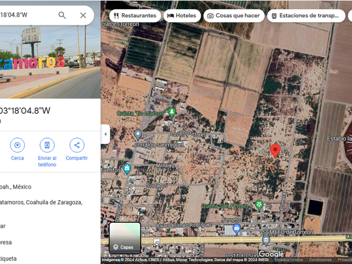Image resolution: width=352 pixels, height=264 pixels.
Task: Select Estaciones de transporte chip
Action: point(306,16)
